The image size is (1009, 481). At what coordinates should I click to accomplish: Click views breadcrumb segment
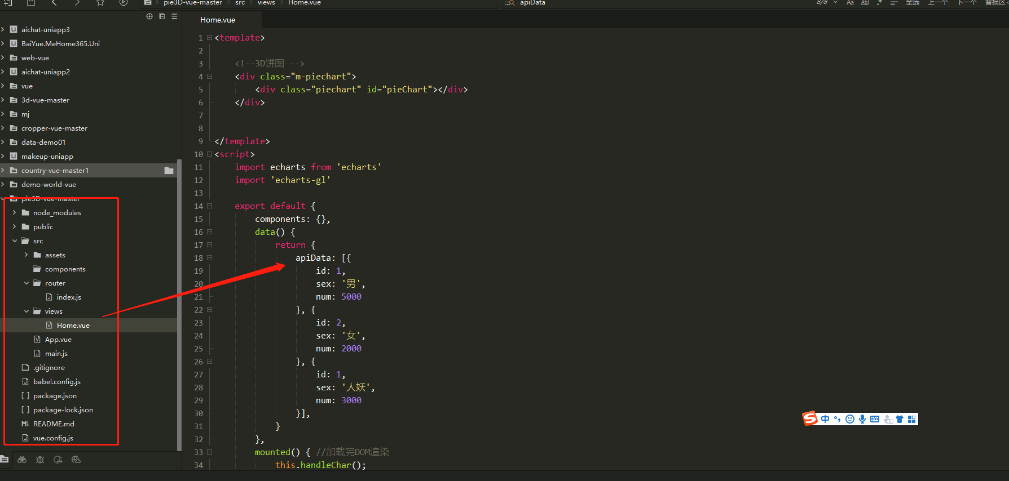(x=266, y=3)
